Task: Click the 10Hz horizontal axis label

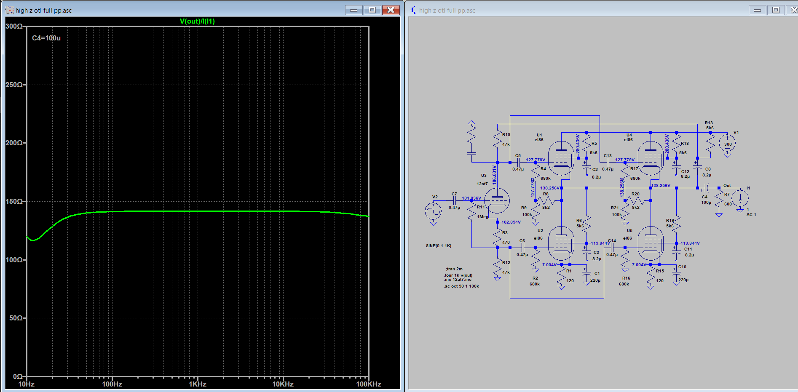Action: click(26, 384)
